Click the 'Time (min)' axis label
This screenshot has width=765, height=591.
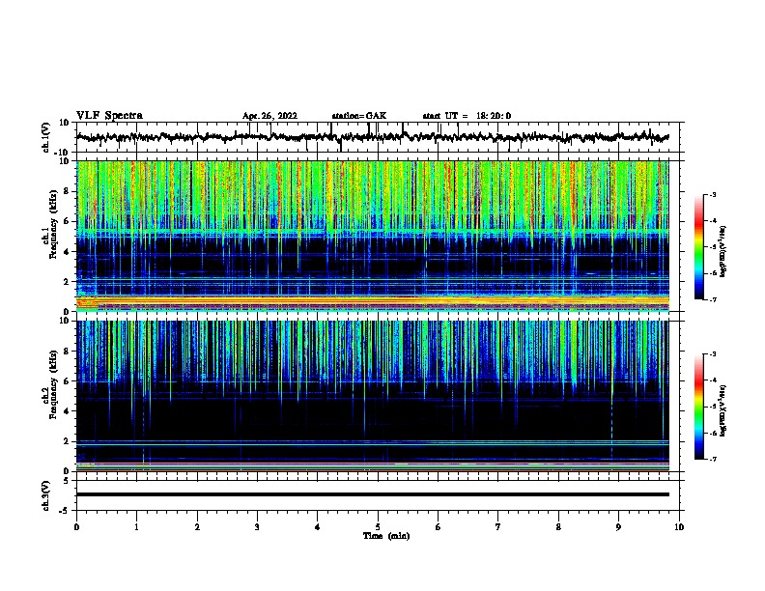click(x=386, y=536)
